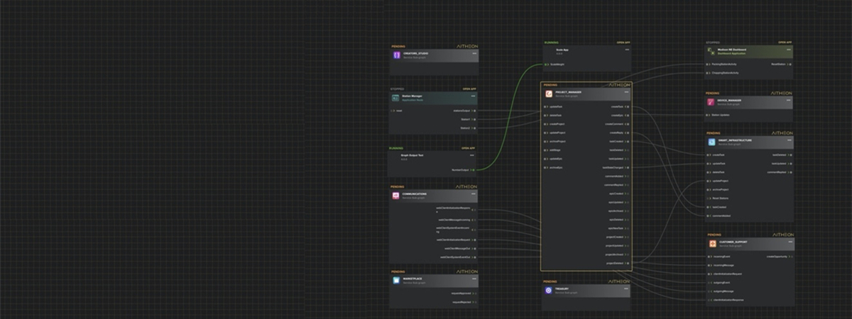This screenshot has width=852, height=319.
Task: Click the SMART_INFRASTRUCTURE node icon
Action: 711,142
